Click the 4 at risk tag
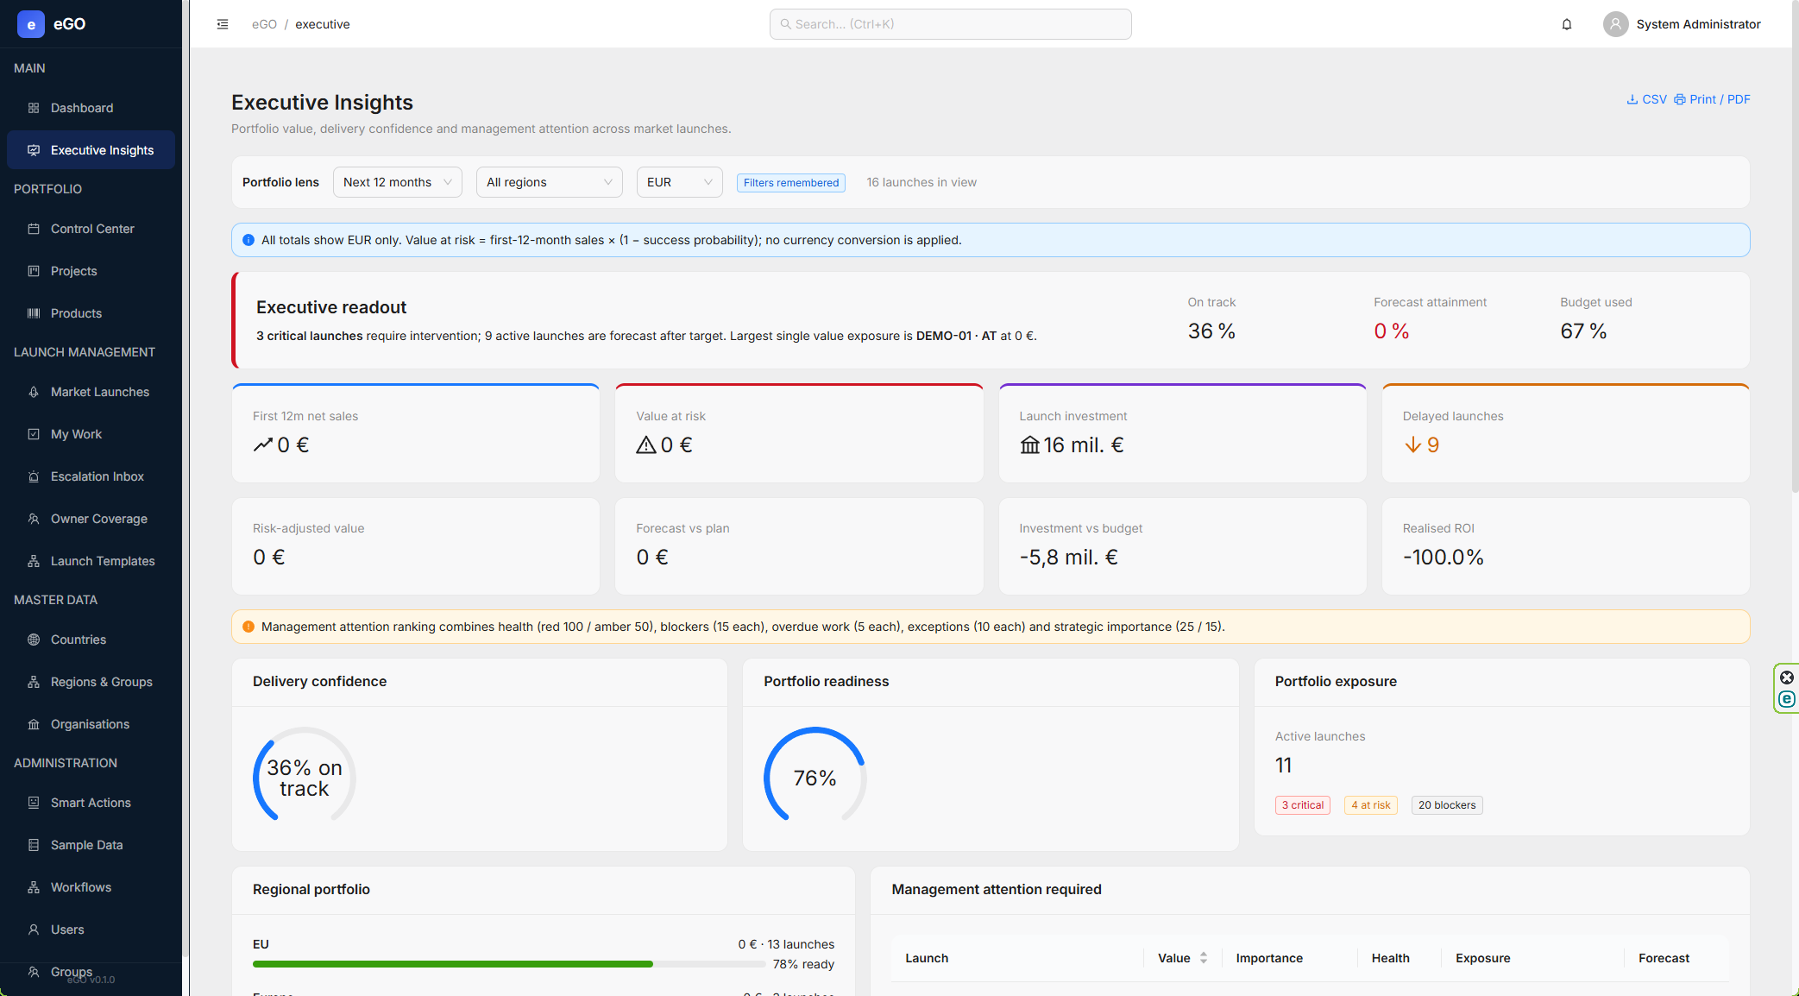The image size is (1799, 996). pos(1371,805)
